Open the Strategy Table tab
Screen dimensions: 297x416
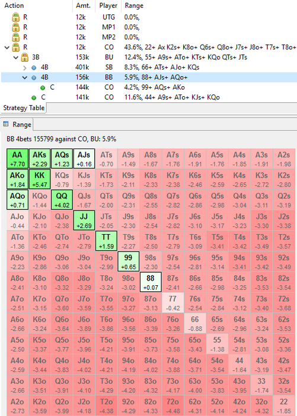(x=24, y=108)
